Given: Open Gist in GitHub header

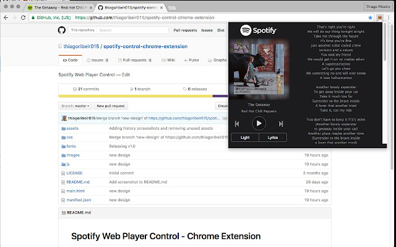Looking at the screenshot, I should [x=221, y=30].
